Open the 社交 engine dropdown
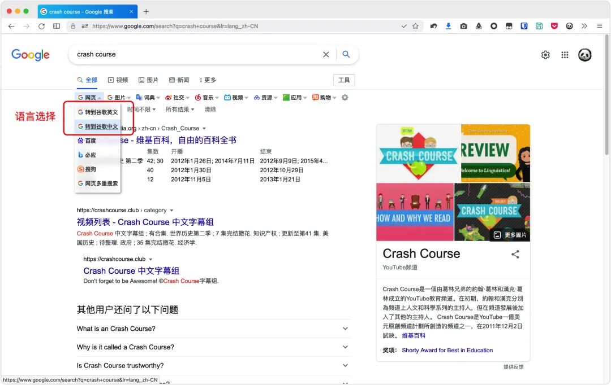The height and width of the screenshot is (385, 611). point(177,98)
